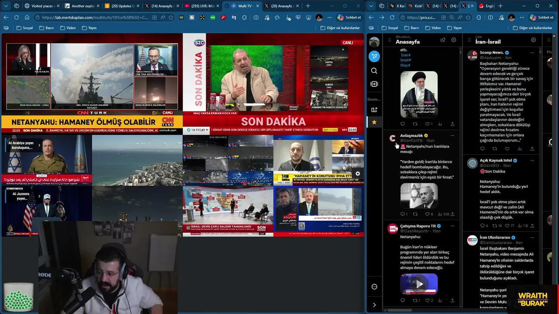Select the starred deck in X Pro sidebar
559x314 pixels.
pos(374,123)
